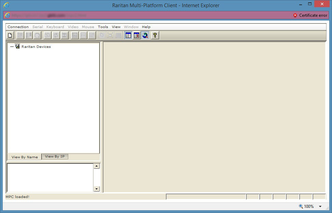
Task: Click the Scaling monitor toolbar icon
Action: click(x=119, y=35)
